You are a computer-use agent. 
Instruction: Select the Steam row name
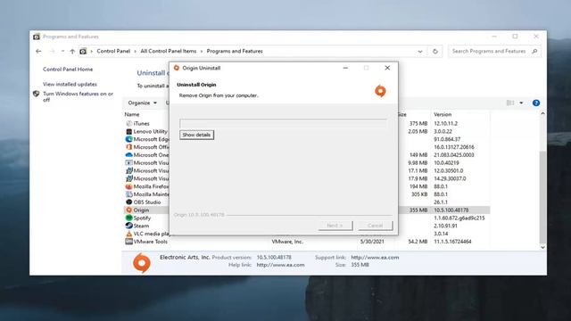click(x=141, y=226)
